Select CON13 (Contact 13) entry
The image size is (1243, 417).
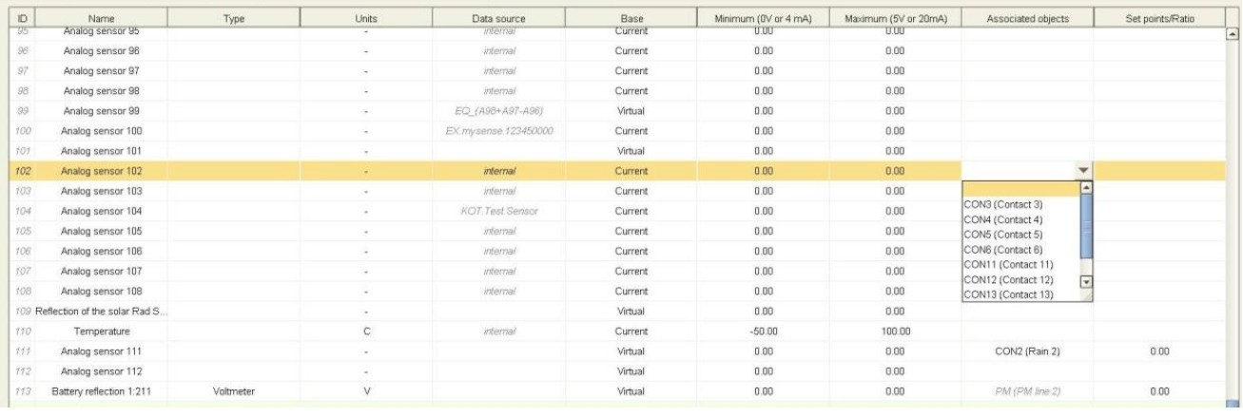pyautogui.click(x=1008, y=294)
